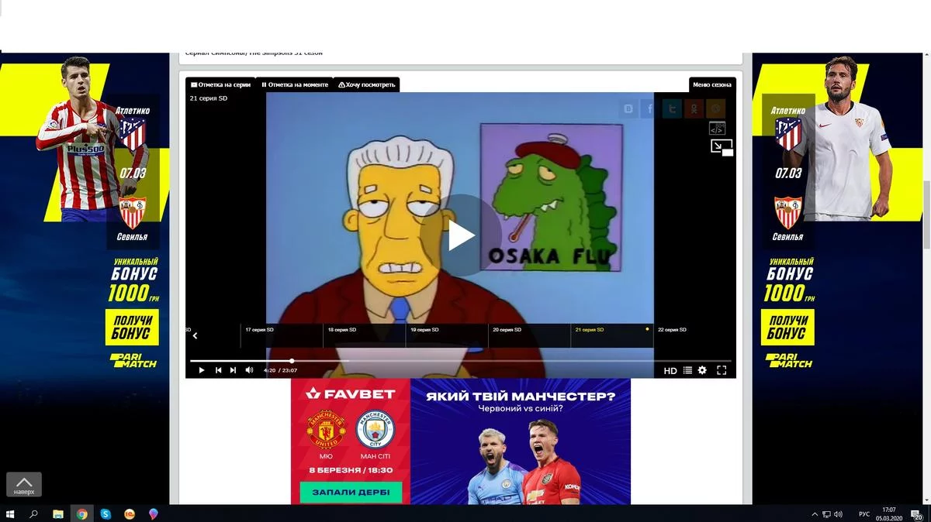Click the video progress bar handle
Screen dimensions: 931x522
pyautogui.click(x=292, y=361)
